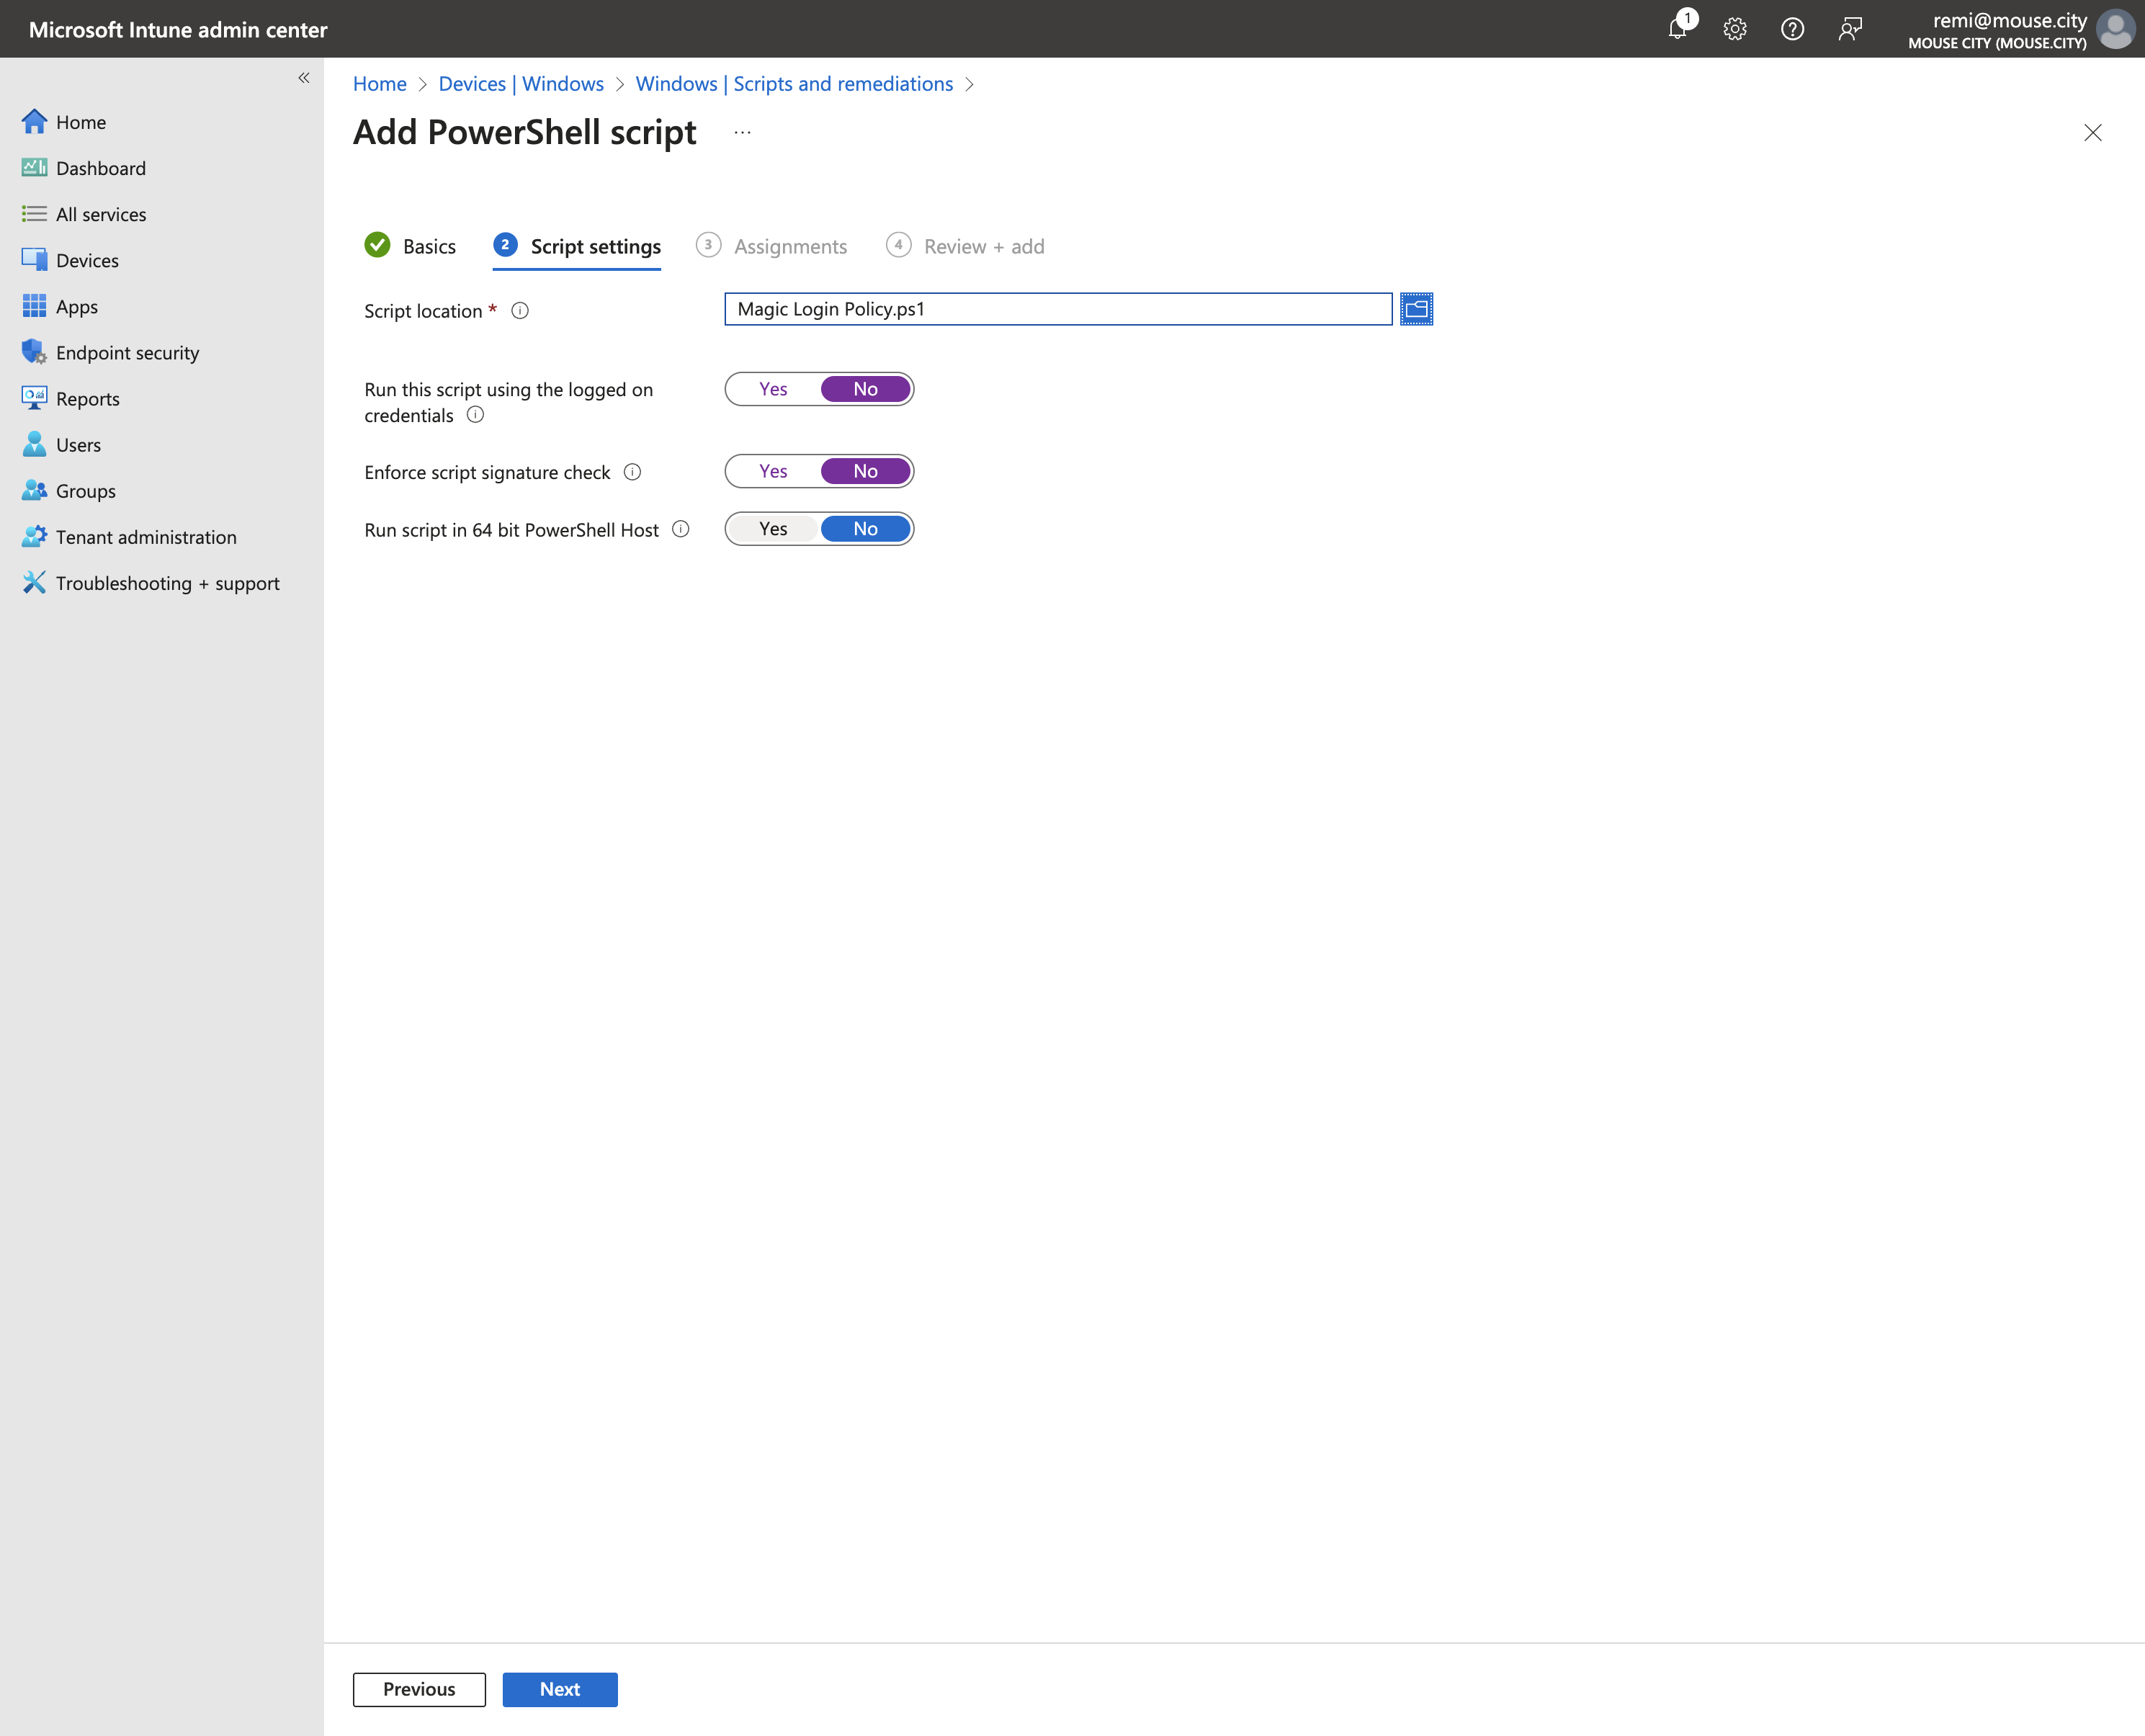This screenshot has height=1736, width=2145.
Task: Open All services in sidebar
Action: (x=84, y=214)
